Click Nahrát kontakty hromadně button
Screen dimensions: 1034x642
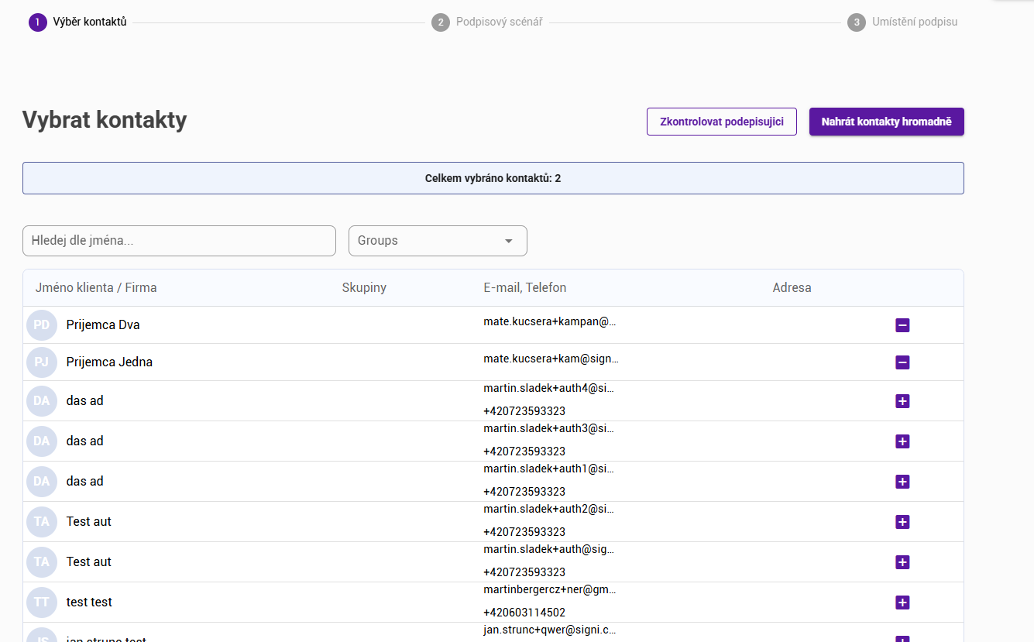[x=886, y=122]
